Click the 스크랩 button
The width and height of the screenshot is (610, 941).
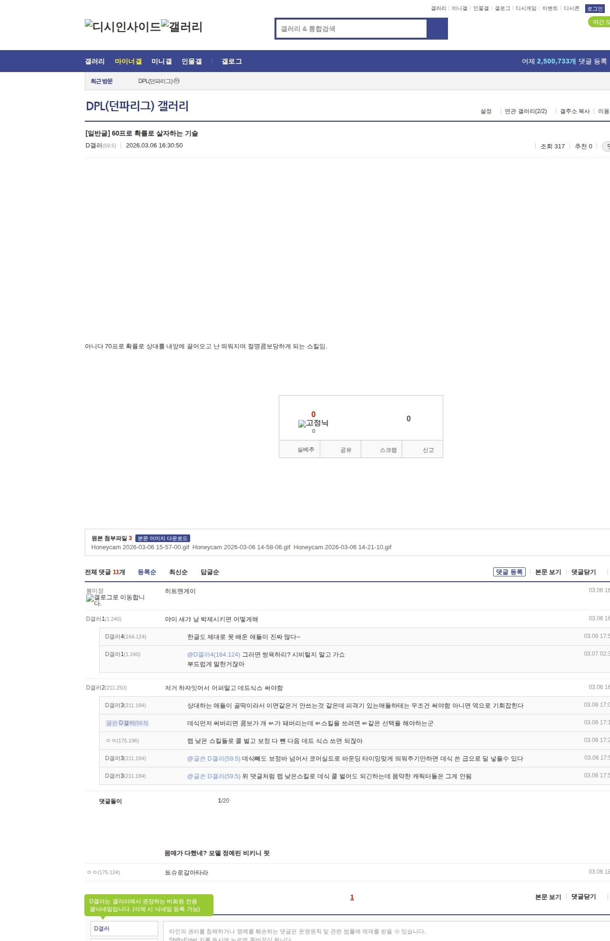[381, 450]
